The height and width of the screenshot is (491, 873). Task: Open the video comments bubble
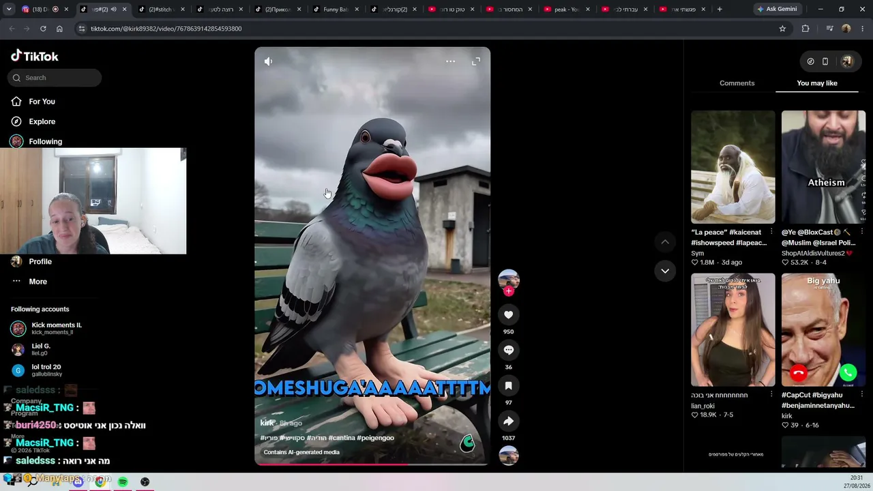point(508,350)
